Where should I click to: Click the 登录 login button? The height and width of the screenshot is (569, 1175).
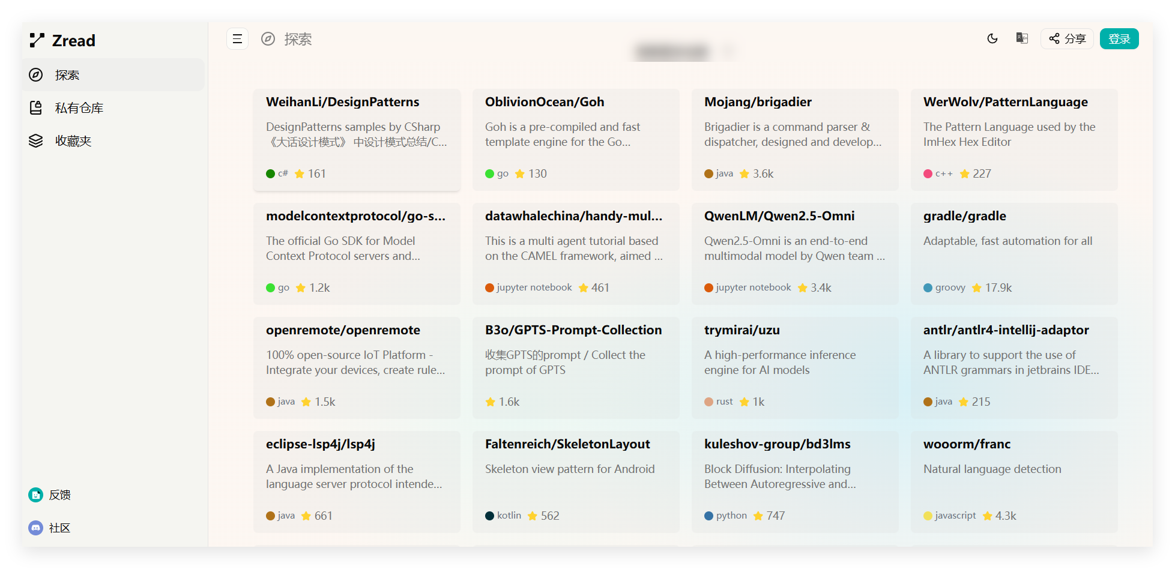point(1119,39)
